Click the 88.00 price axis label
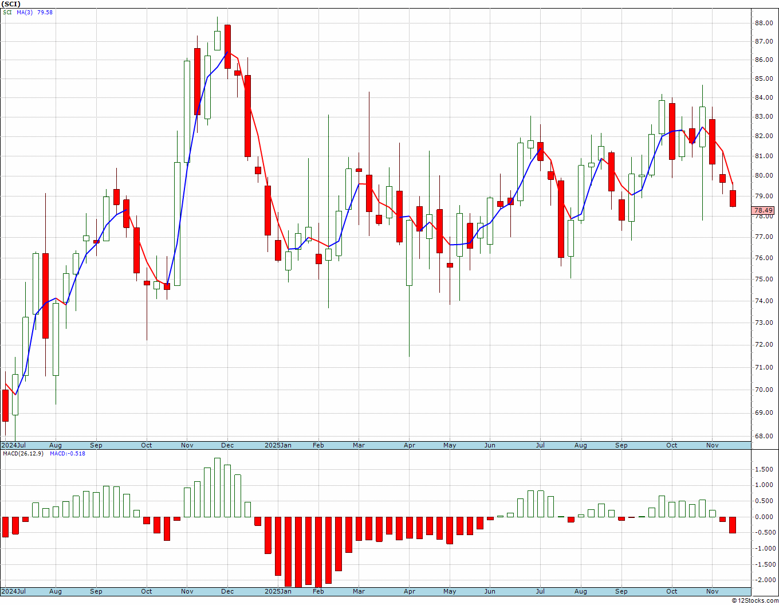This screenshot has width=779, height=605. tap(764, 23)
